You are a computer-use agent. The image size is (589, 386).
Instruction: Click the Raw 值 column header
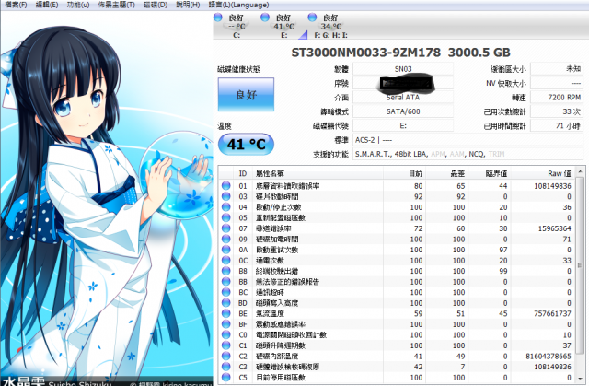(543, 173)
